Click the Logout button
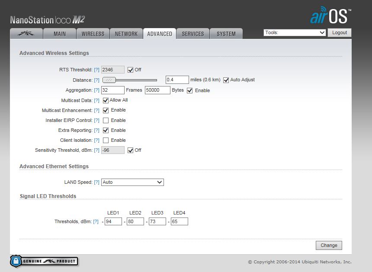 coord(340,32)
